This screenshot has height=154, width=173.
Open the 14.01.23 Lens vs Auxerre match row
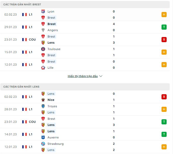[85, 134]
